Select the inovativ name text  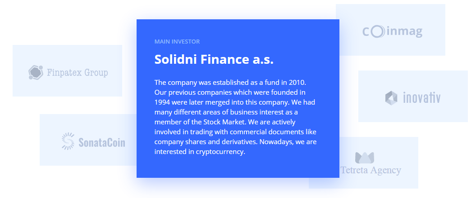click(x=421, y=98)
